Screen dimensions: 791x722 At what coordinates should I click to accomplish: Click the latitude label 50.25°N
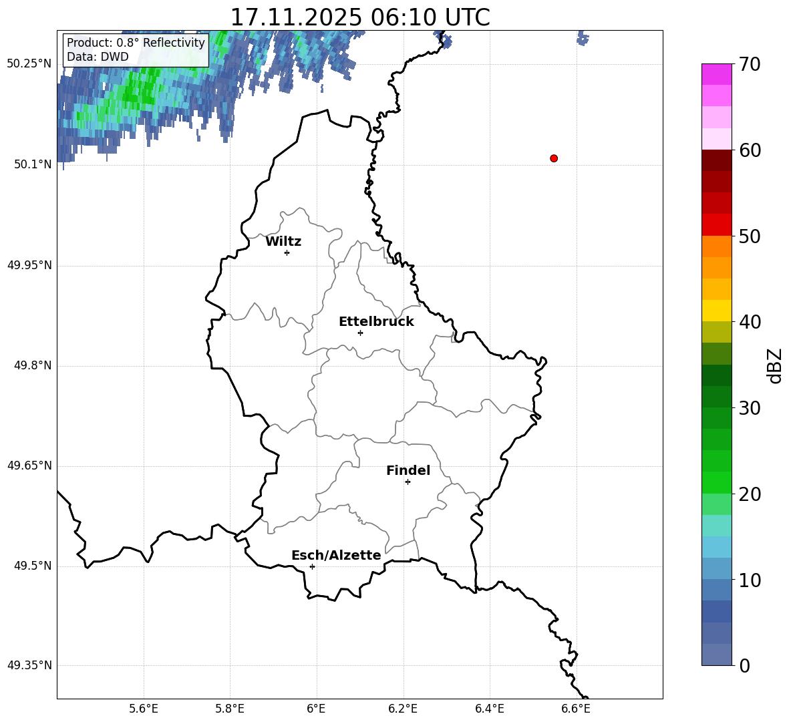(x=29, y=64)
